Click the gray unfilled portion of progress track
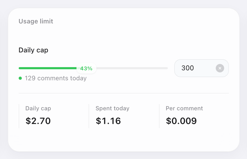The height and width of the screenshot is (159, 247). tap(132, 68)
